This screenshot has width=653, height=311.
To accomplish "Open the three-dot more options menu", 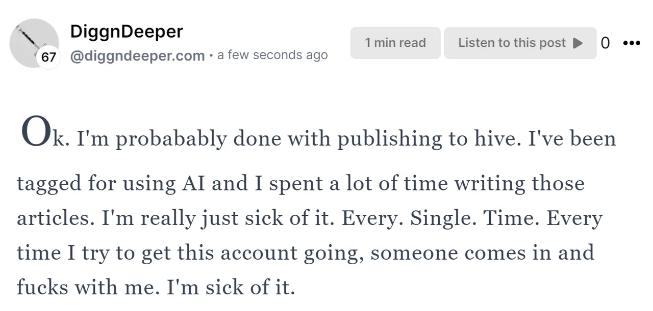I will pyautogui.click(x=632, y=43).
